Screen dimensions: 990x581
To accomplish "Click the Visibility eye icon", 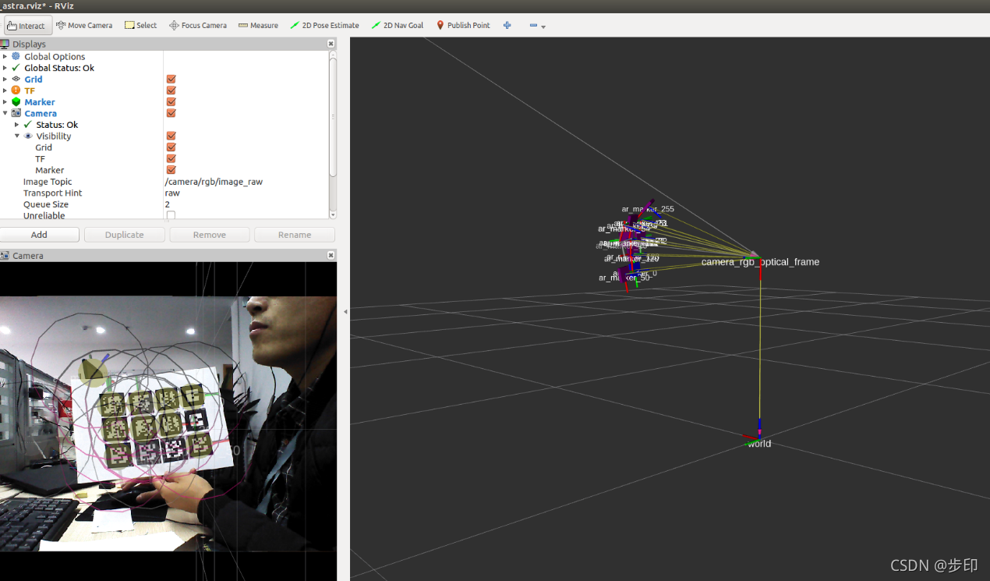I will [28, 136].
